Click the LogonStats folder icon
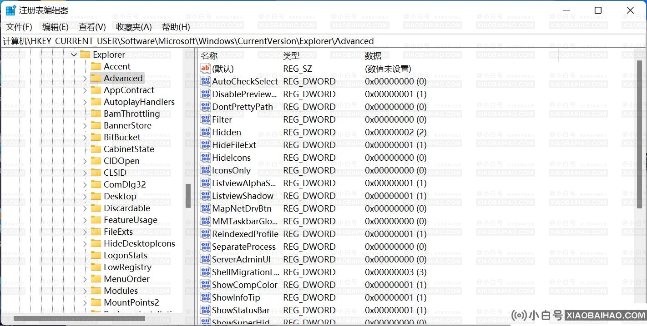The height and width of the screenshot is (326, 647). click(x=96, y=255)
